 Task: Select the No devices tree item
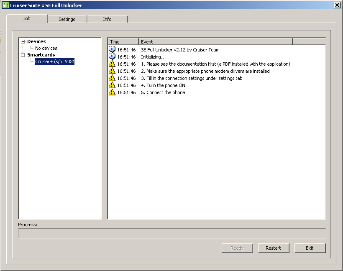[x=46, y=48]
